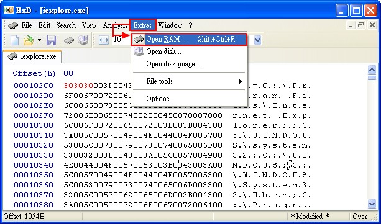Click the scrollbar down arrow
Image resolution: width=381 pixels, height=224 pixels.
click(372, 204)
